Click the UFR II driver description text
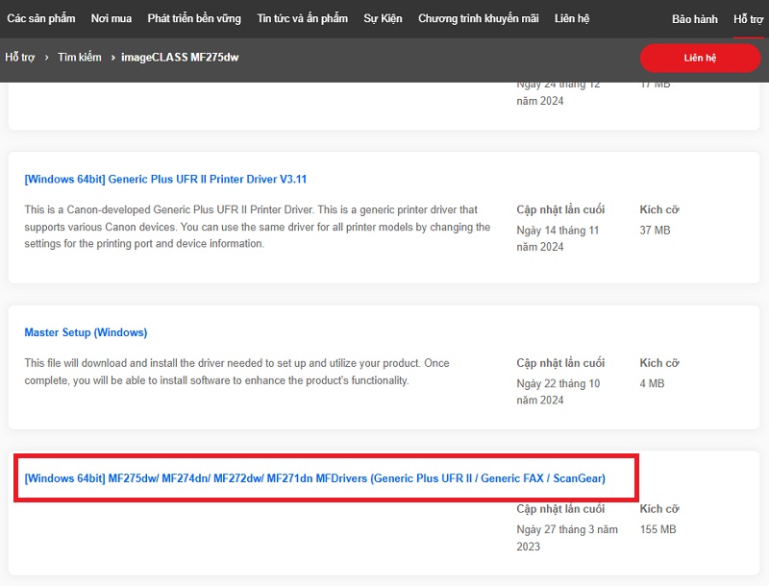Viewport: 769px width, 586px height. pos(257,227)
